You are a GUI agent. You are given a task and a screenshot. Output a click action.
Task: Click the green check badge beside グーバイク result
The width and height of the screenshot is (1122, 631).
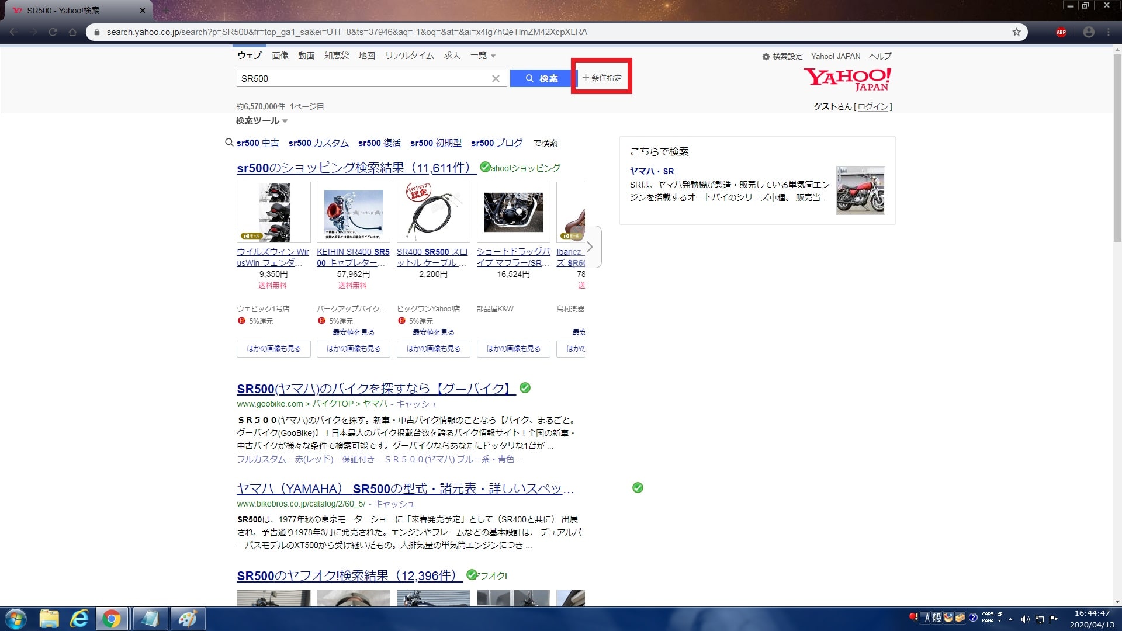pyautogui.click(x=525, y=387)
